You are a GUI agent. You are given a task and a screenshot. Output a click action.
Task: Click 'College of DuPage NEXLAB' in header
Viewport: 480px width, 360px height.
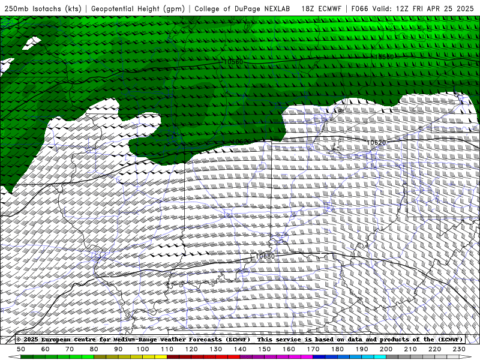pyautogui.click(x=242, y=8)
